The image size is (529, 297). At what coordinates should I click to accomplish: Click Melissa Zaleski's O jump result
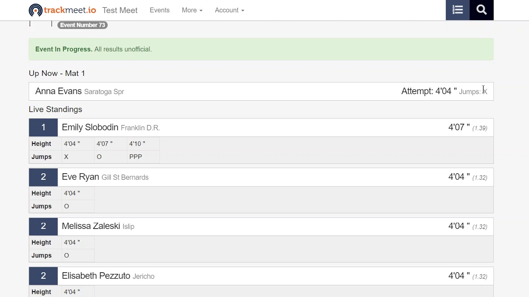pos(67,255)
